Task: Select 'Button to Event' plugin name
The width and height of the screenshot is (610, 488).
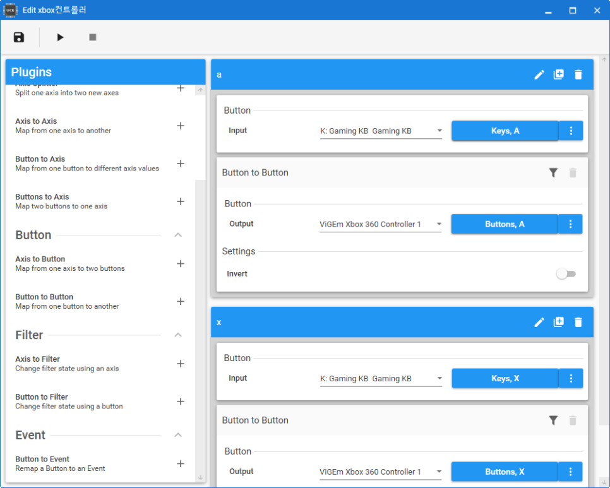Action: (42, 459)
